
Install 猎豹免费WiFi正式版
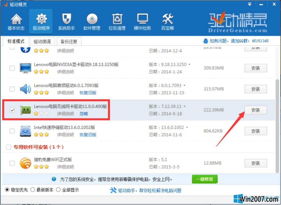pos(256,163)
